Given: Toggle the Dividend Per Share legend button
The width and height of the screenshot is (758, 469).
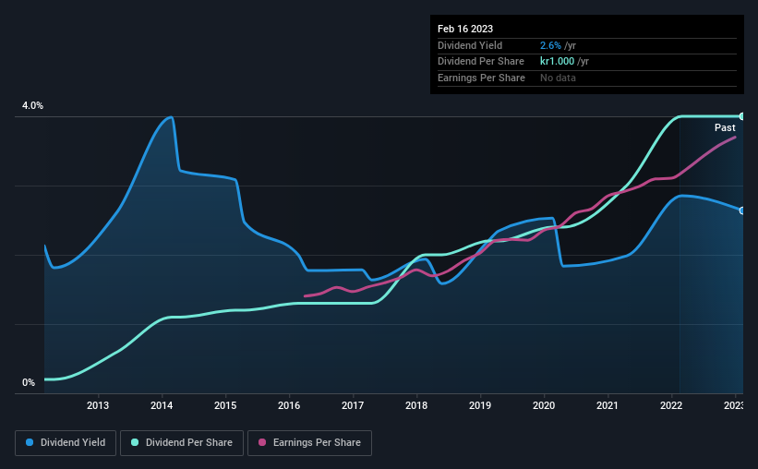Looking at the screenshot, I should (x=182, y=443).
